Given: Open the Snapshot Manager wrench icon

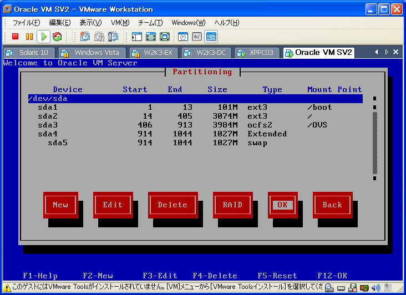Looking at the screenshot, I should point(113,37).
